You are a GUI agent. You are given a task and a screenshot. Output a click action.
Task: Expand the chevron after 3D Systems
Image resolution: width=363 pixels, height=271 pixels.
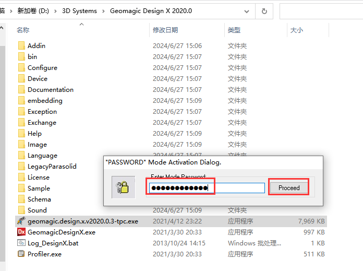[103, 11]
